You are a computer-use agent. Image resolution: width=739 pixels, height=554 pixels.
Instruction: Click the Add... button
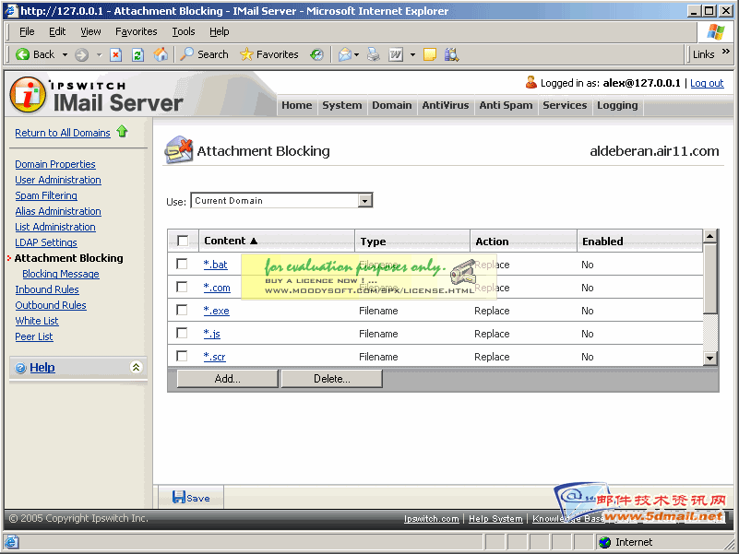[x=227, y=378]
